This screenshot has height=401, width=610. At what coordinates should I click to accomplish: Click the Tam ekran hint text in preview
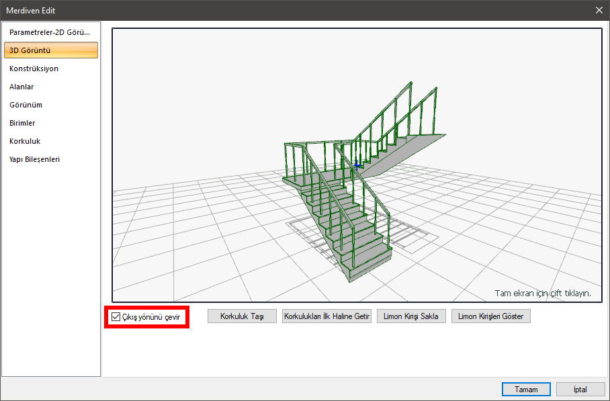click(543, 293)
